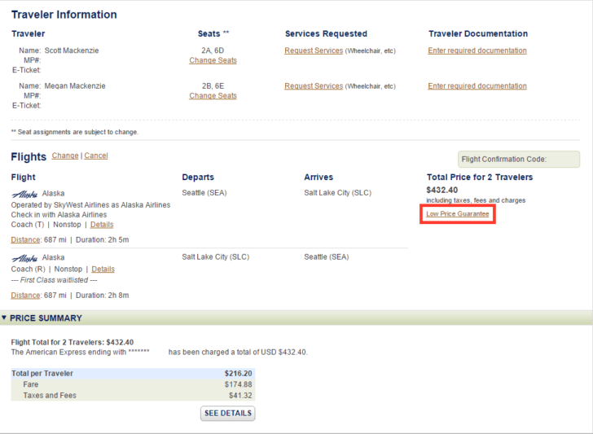593x434 pixels.
Task: Click the Change link next to Flights
Action: pyautogui.click(x=65, y=156)
